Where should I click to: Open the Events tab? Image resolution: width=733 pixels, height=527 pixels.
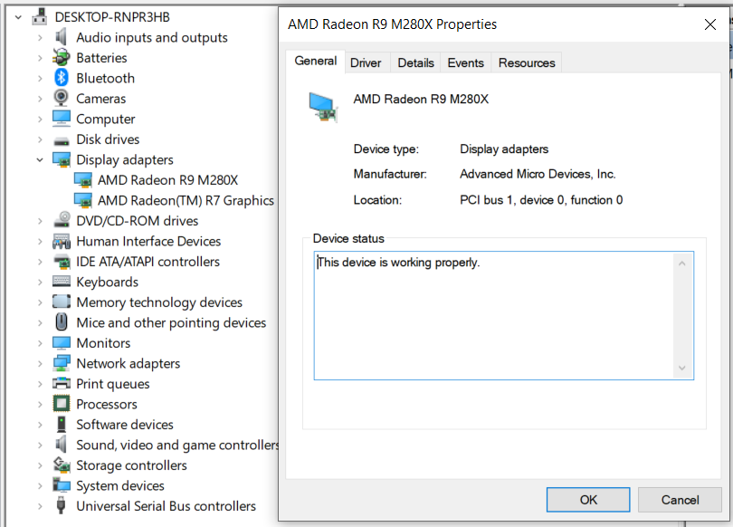pyautogui.click(x=465, y=62)
